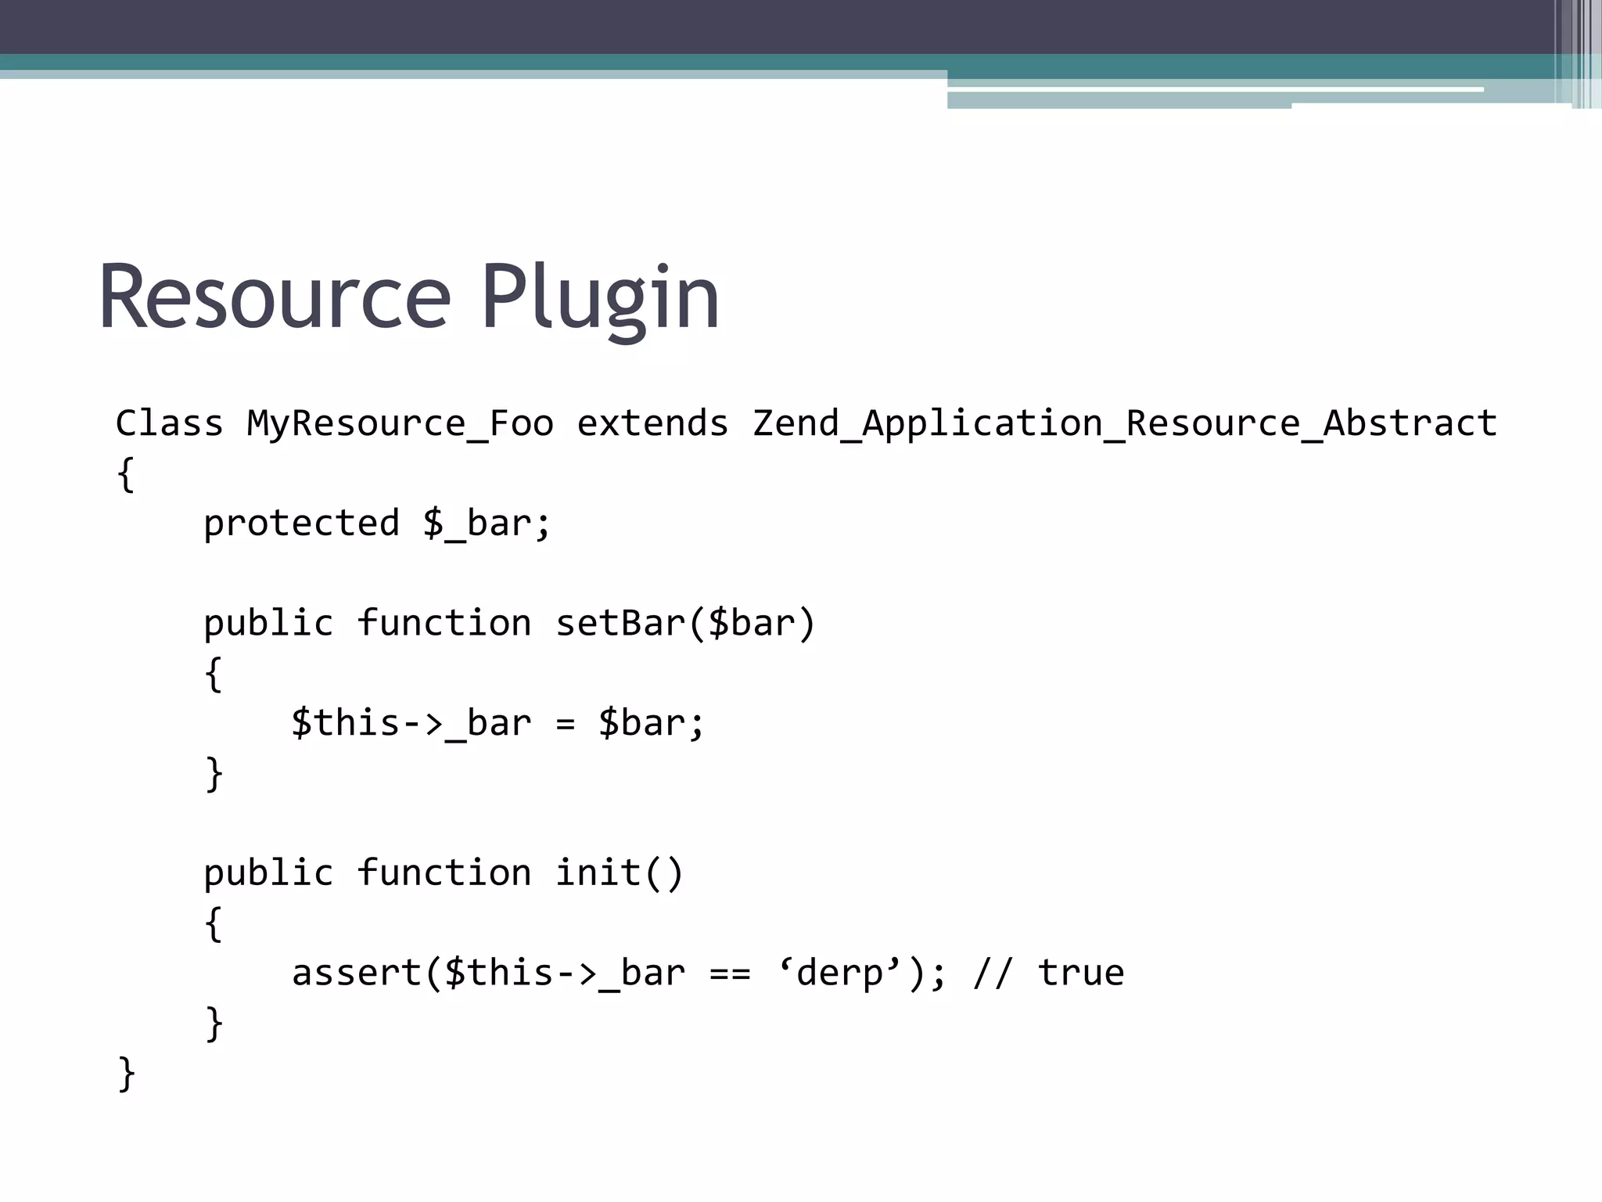The width and height of the screenshot is (1602, 1202).
Task: Click the 'public' keyword before setBar
Action: click(x=268, y=623)
